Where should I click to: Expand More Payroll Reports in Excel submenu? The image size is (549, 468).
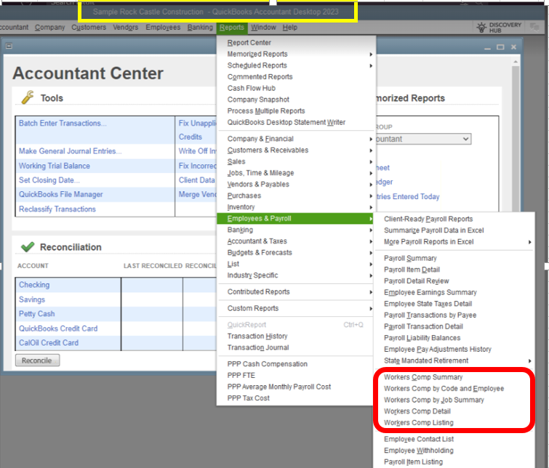pos(530,242)
